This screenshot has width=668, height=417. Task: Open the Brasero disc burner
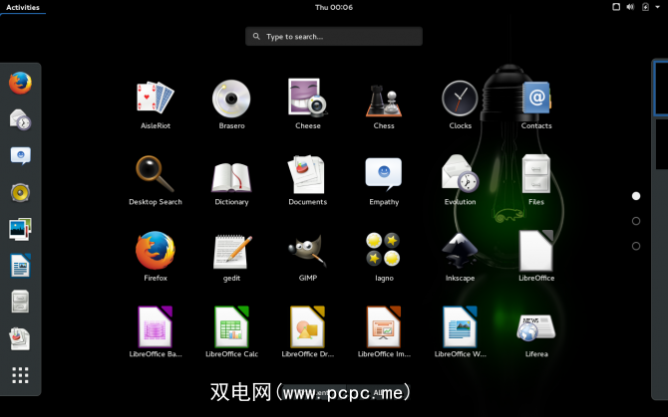pyautogui.click(x=231, y=104)
